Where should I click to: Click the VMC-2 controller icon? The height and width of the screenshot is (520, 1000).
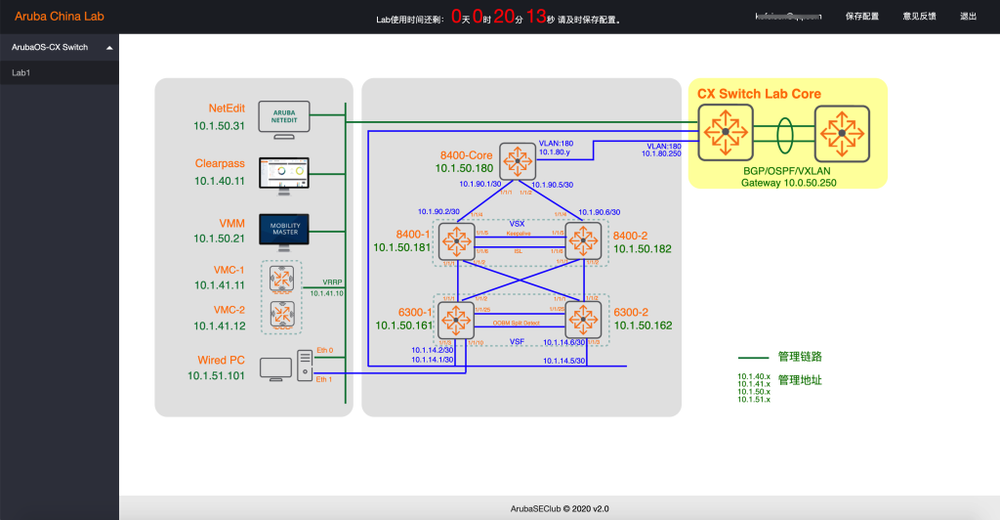click(x=282, y=314)
